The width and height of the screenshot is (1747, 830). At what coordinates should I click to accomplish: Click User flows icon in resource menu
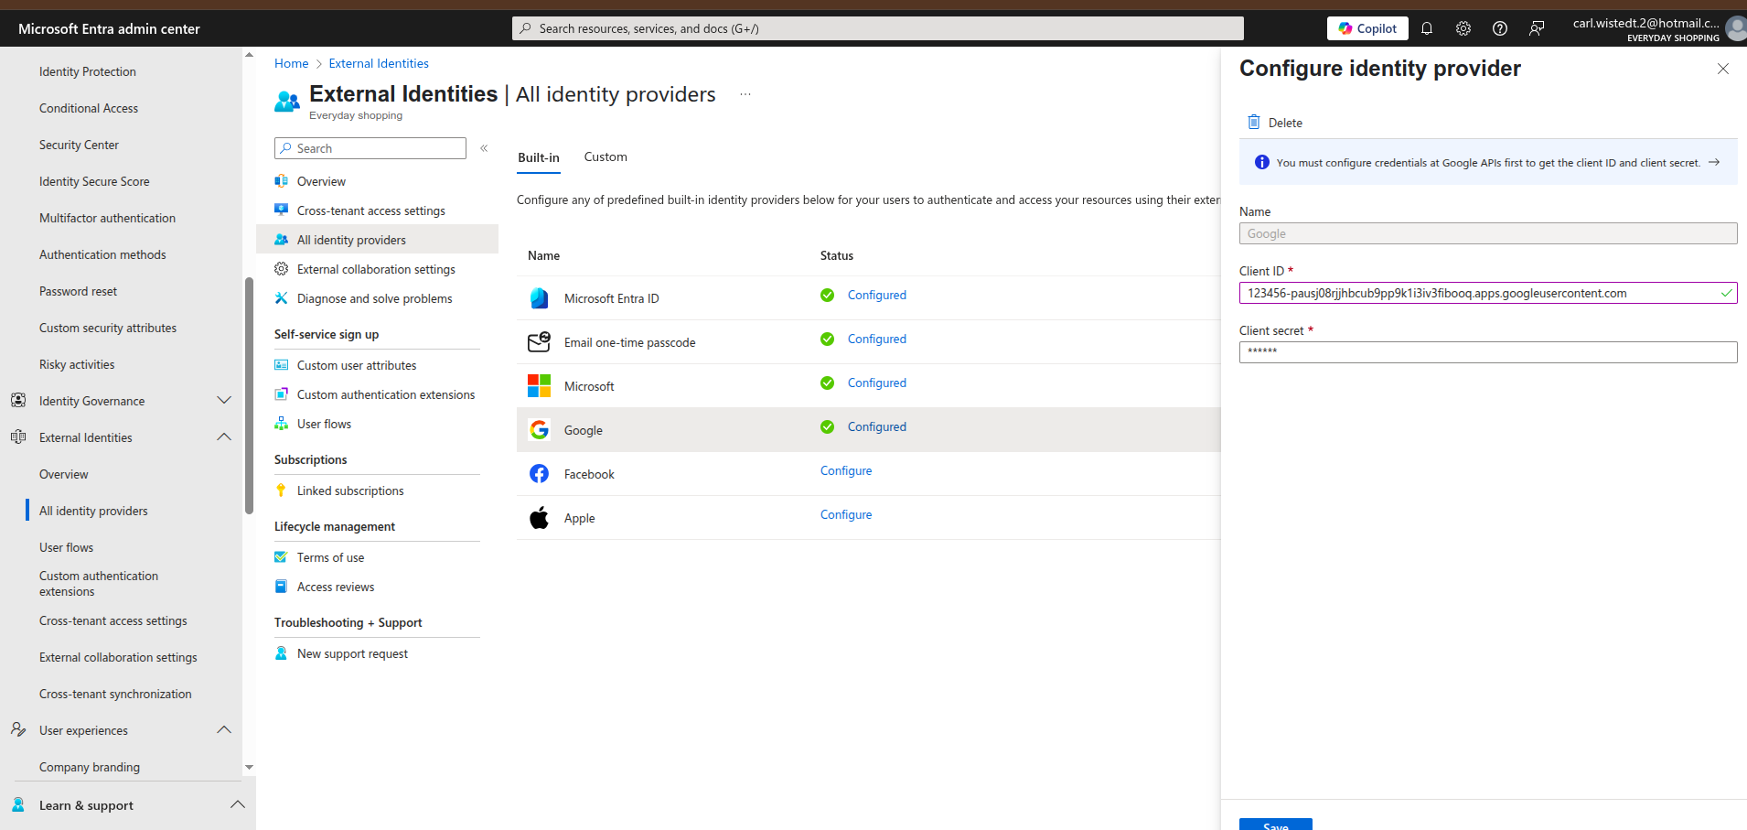click(282, 424)
